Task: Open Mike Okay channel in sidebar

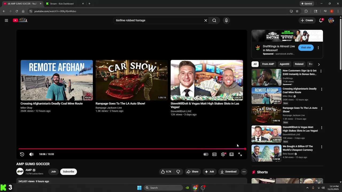Action: tap(287, 96)
